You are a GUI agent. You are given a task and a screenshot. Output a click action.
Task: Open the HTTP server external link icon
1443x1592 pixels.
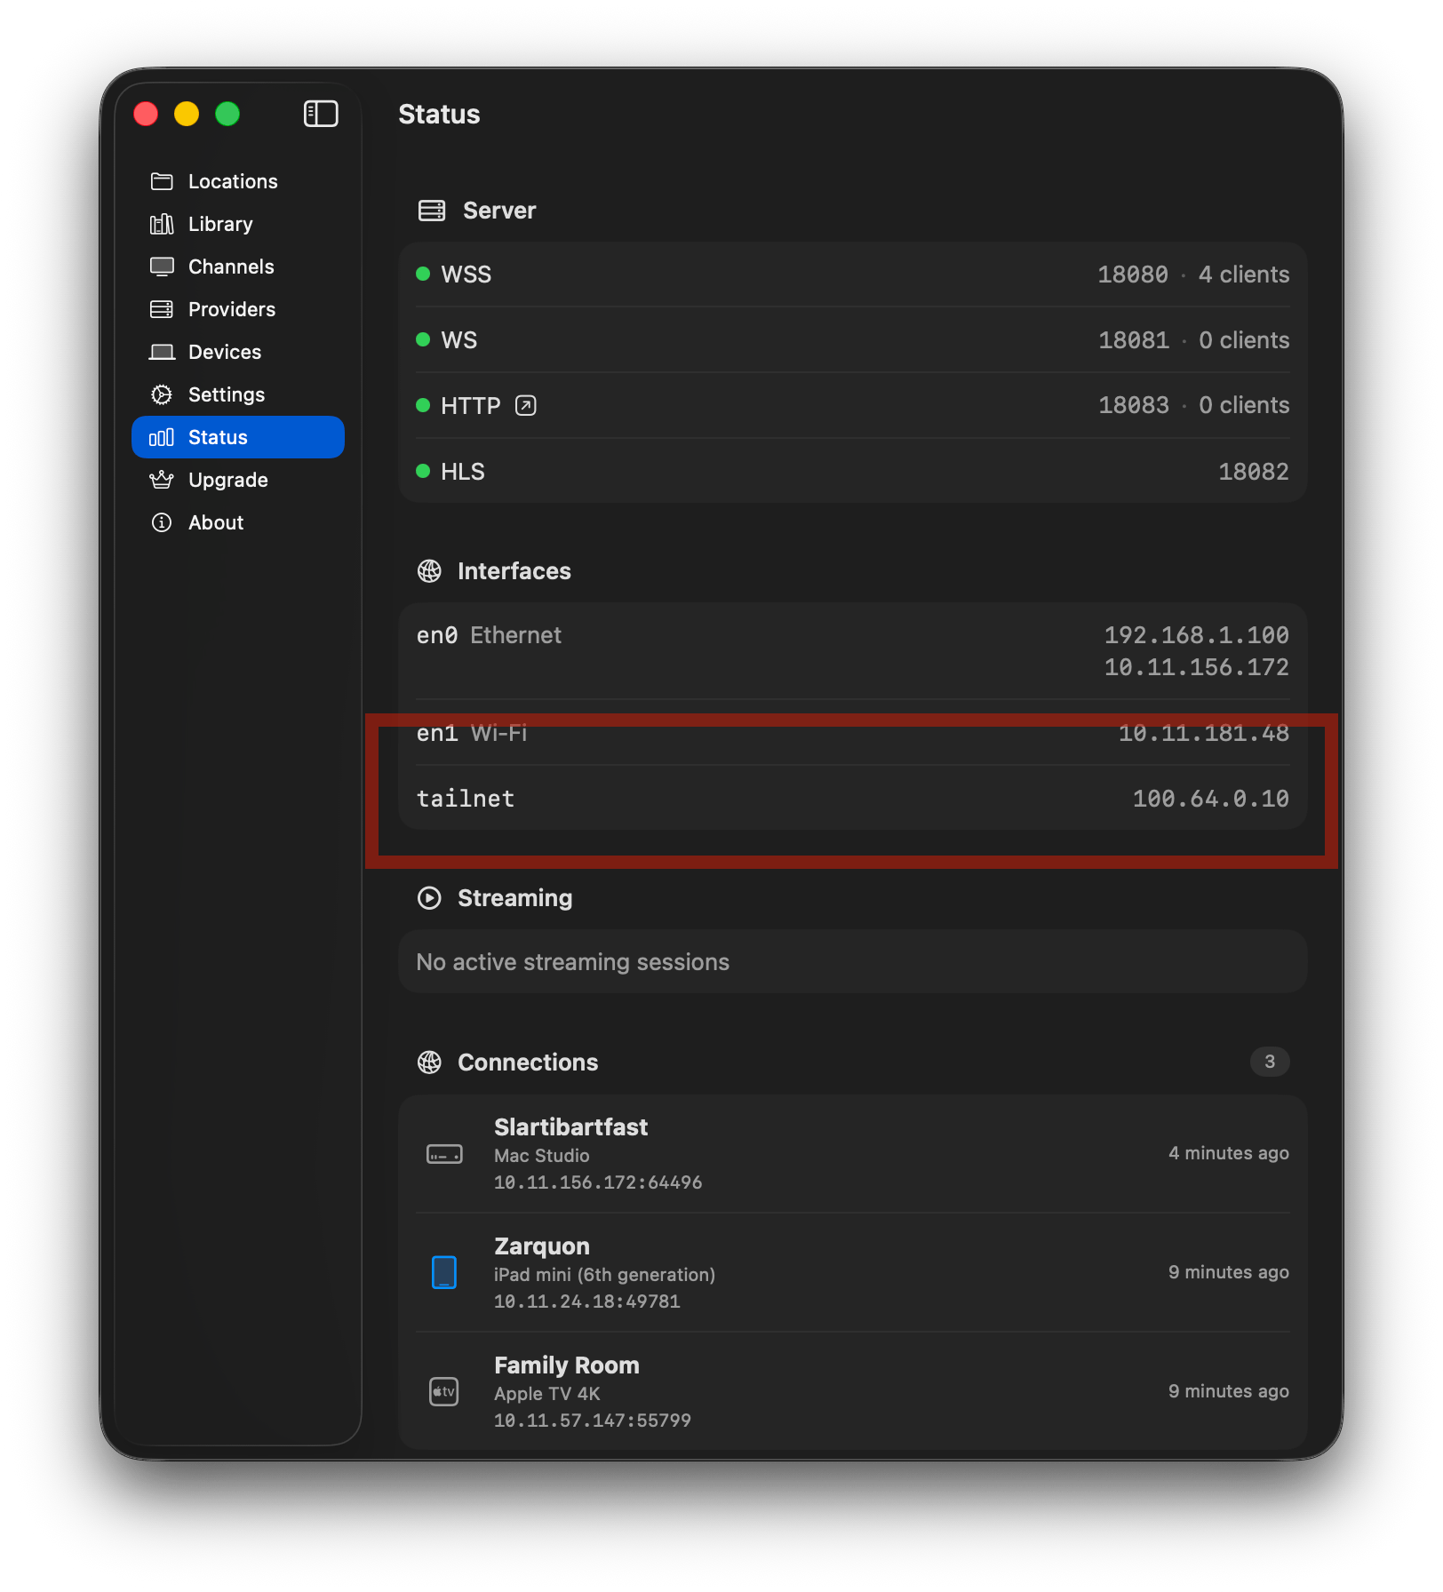[x=526, y=406]
